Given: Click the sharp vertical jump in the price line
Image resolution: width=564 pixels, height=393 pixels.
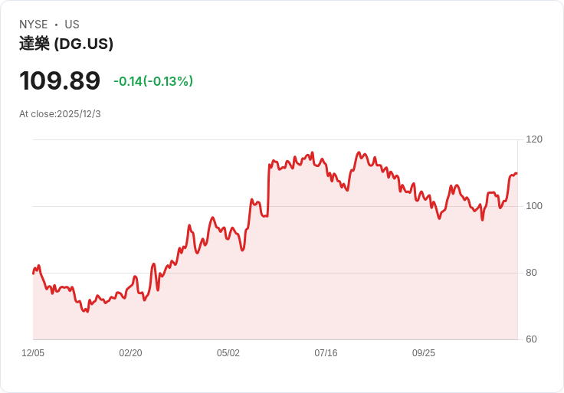Looking at the screenshot, I should click(269, 191).
